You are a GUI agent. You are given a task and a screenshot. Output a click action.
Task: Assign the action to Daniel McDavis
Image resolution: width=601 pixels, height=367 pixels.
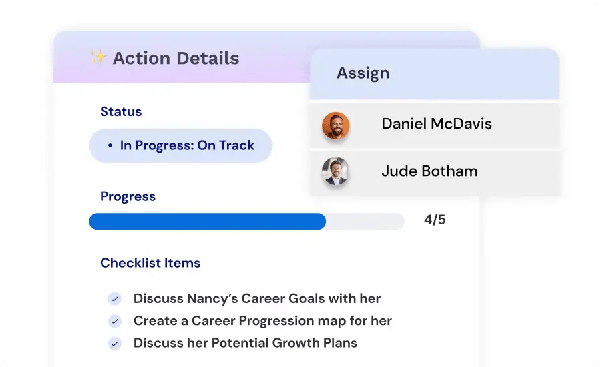(x=434, y=125)
